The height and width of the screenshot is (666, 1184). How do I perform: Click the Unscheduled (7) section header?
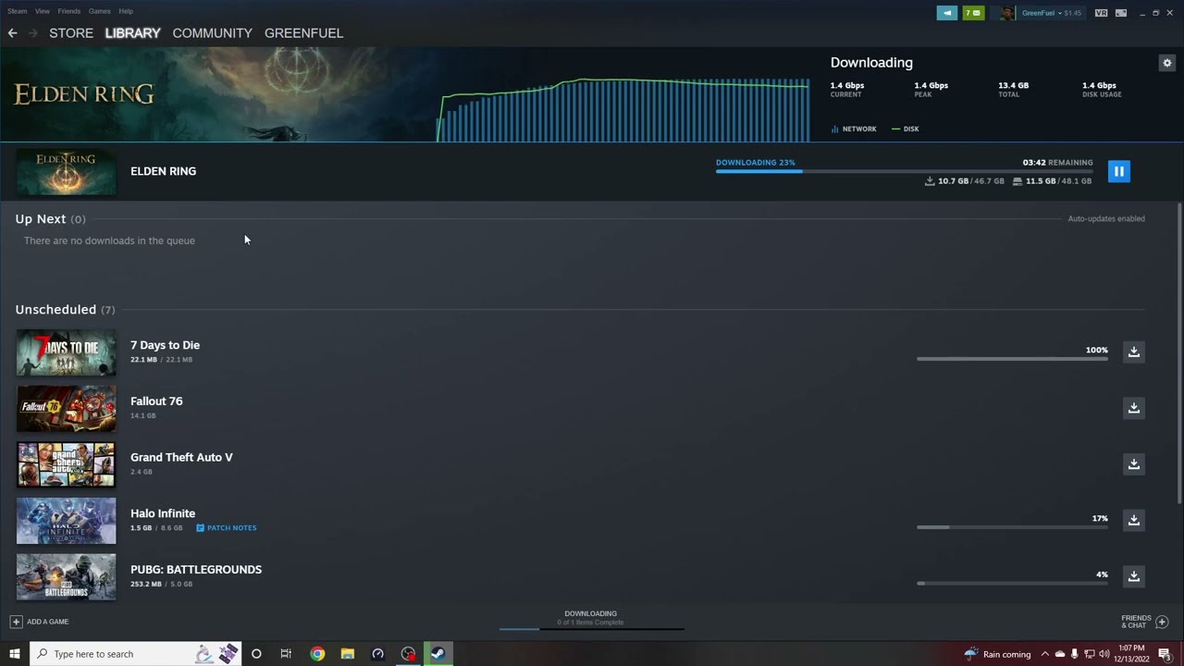coord(65,310)
